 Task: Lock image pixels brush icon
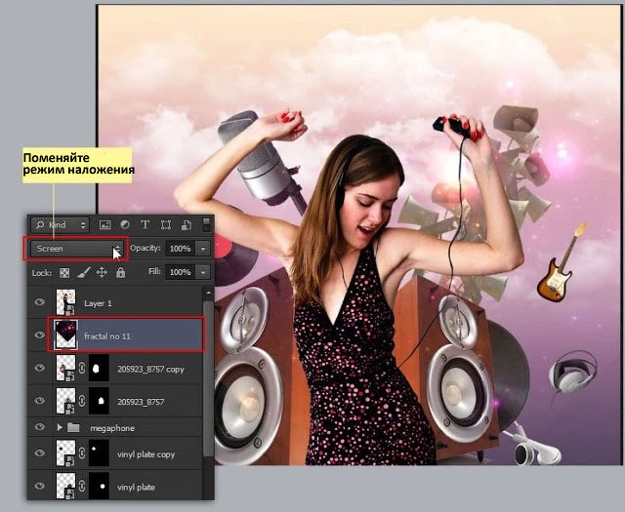tap(83, 272)
